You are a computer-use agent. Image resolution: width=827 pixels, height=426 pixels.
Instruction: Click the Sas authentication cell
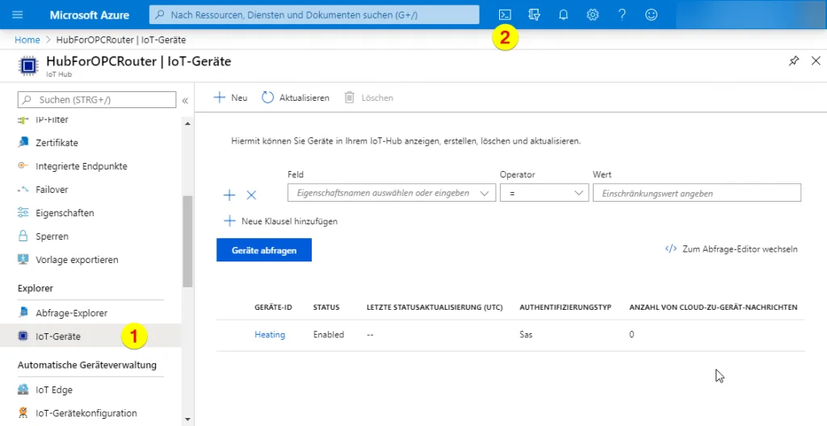(526, 334)
